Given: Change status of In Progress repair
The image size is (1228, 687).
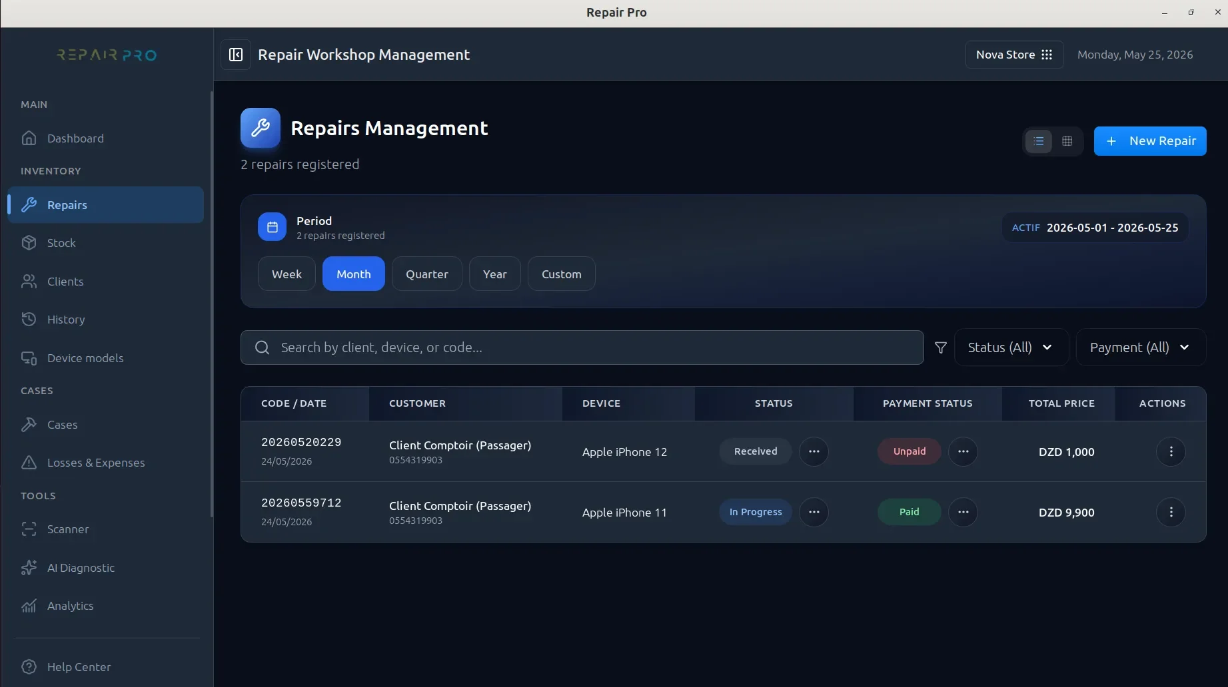Looking at the screenshot, I should point(814,513).
